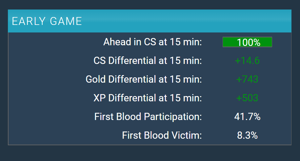Click the 100% text inside green bar
Image resolution: width=300 pixels, height=161 pixels.
click(249, 42)
